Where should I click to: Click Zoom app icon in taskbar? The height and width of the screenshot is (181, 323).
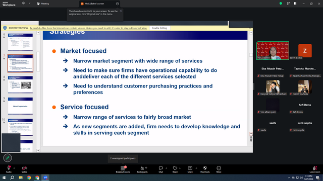pos(45,177)
